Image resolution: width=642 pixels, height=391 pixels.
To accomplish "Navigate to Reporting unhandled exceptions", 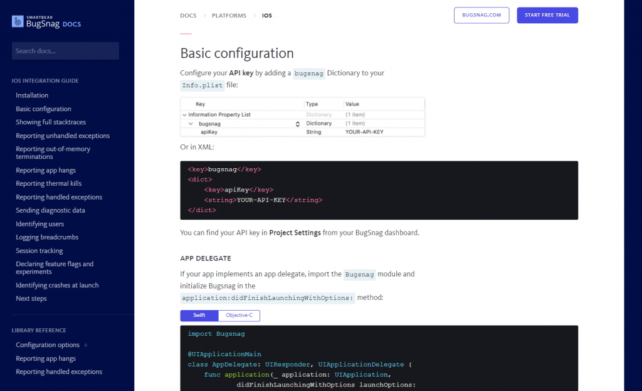I will (63, 136).
